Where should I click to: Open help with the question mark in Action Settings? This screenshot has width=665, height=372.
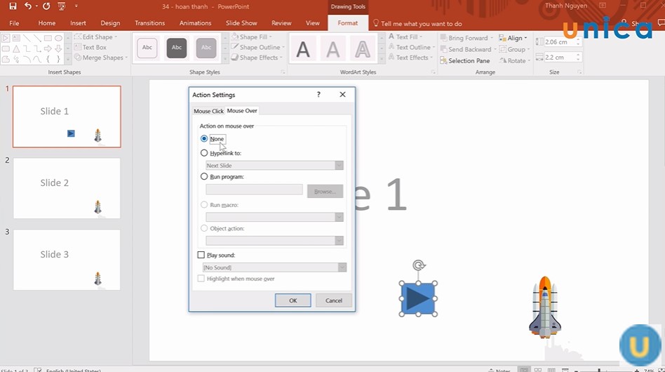click(x=318, y=95)
